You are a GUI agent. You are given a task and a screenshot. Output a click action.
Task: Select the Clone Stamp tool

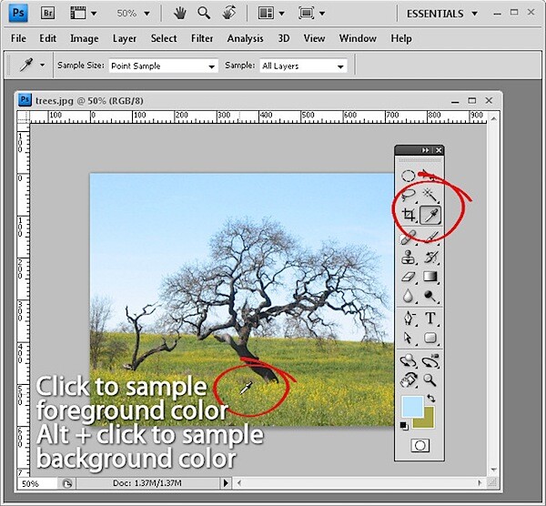(409, 257)
